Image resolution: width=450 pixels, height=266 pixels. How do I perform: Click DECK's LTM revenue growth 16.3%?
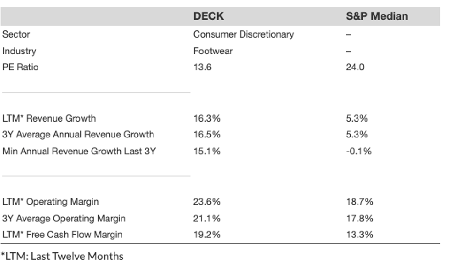(206, 118)
